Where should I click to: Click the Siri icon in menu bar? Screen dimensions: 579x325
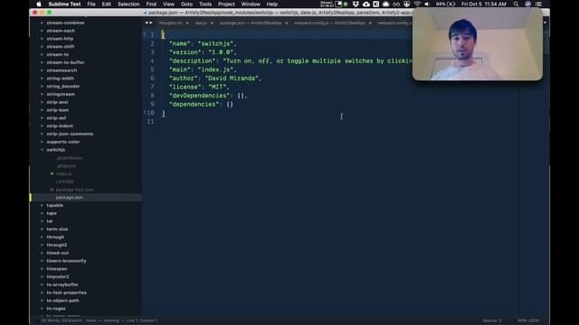tap(527, 4)
